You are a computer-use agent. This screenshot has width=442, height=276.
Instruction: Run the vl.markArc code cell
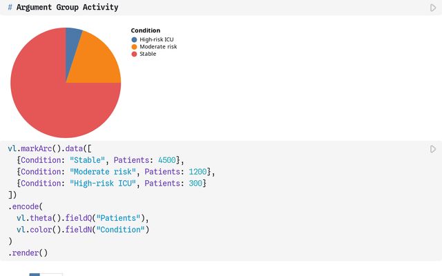pos(433,149)
